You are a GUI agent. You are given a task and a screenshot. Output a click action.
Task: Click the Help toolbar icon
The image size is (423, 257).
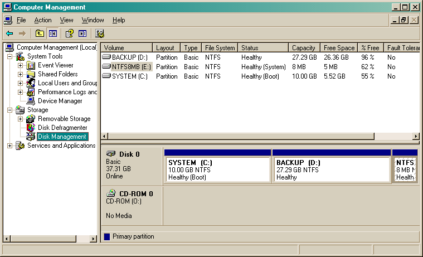(70, 33)
